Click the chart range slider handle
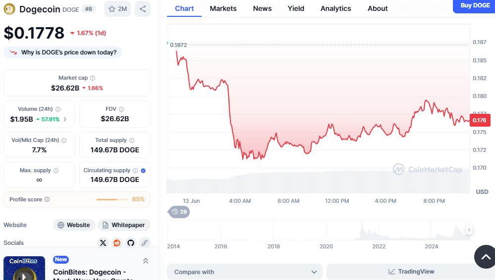This screenshot has height=280, width=495. 469,230
